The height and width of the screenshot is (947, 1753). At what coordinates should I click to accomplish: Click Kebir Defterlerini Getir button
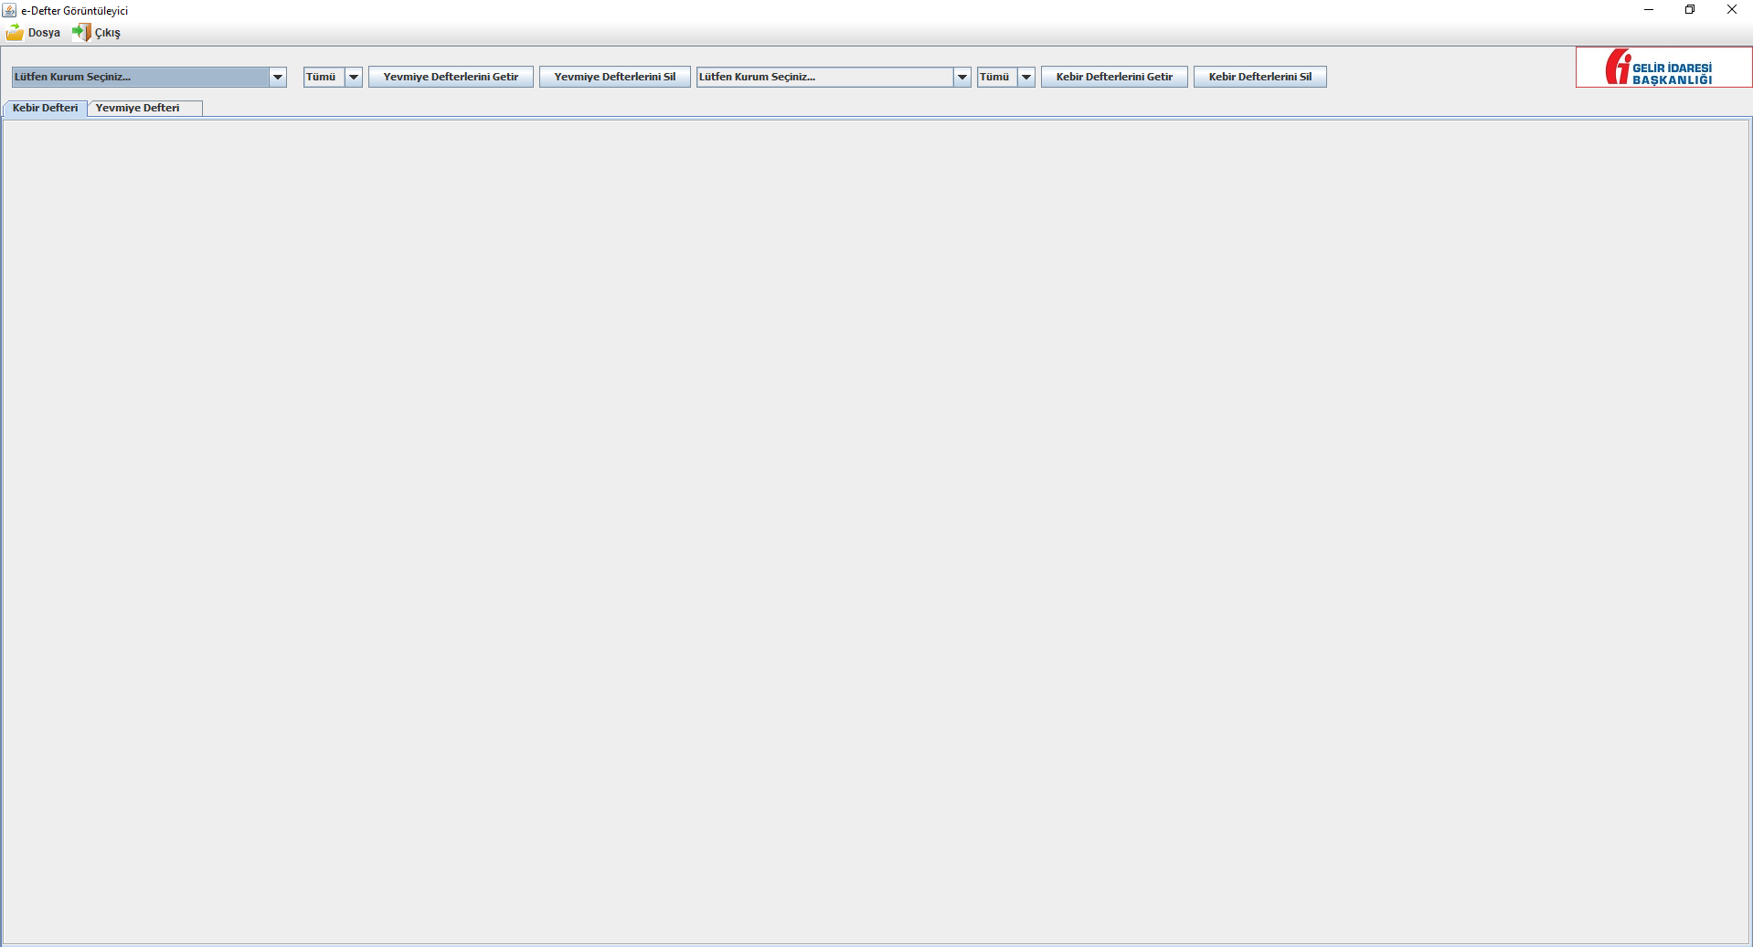point(1113,77)
